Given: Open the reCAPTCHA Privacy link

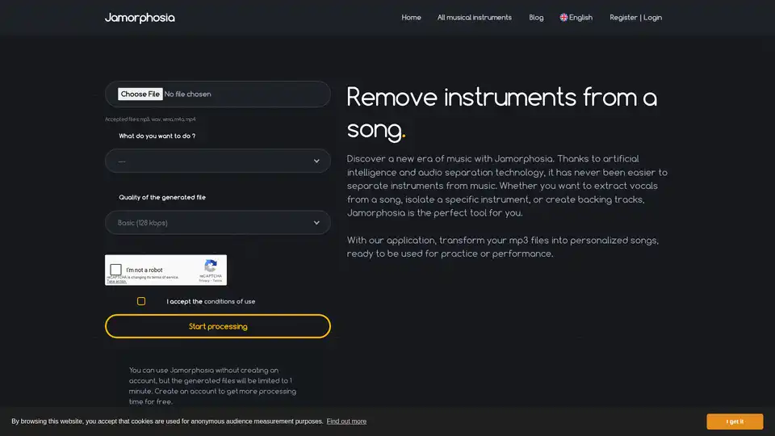Looking at the screenshot, I should [x=203, y=281].
